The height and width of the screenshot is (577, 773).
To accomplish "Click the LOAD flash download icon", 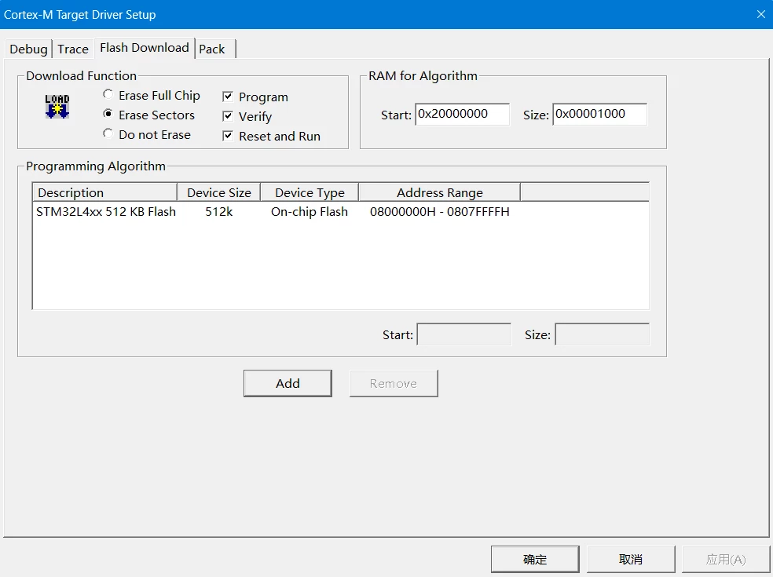I will (57, 107).
